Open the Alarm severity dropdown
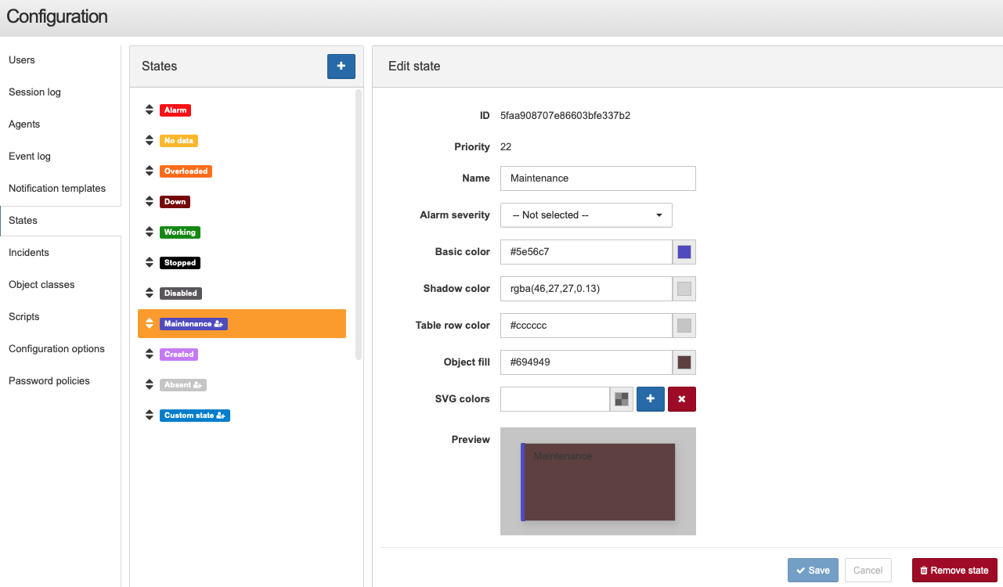 586,215
